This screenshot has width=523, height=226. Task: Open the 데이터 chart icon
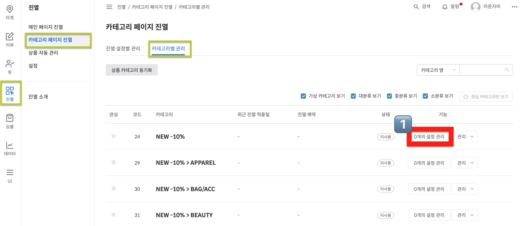coord(10,148)
